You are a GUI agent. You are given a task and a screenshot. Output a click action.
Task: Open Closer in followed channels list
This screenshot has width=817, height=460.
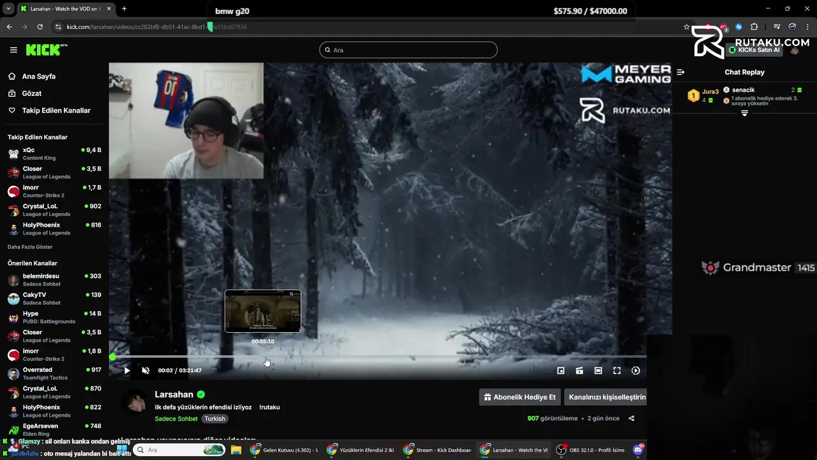54,172
